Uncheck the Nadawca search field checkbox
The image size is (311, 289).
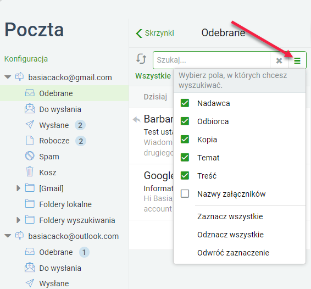tap(185, 103)
